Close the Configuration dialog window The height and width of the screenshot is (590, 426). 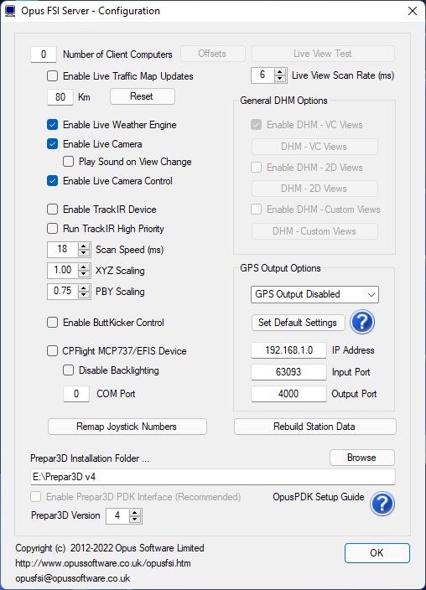[413, 11]
